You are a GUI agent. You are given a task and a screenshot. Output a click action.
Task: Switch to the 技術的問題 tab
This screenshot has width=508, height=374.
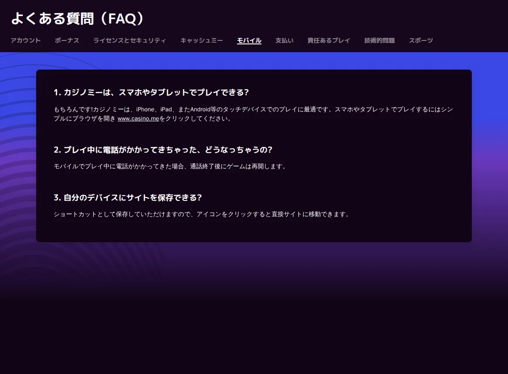coord(379,40)
